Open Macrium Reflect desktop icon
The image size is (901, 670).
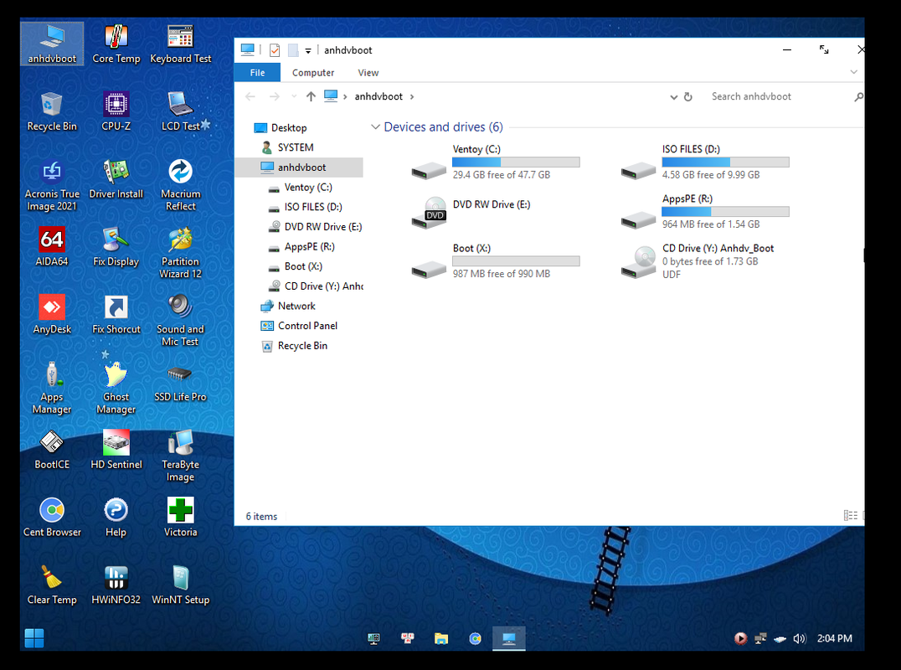point(180,185)
